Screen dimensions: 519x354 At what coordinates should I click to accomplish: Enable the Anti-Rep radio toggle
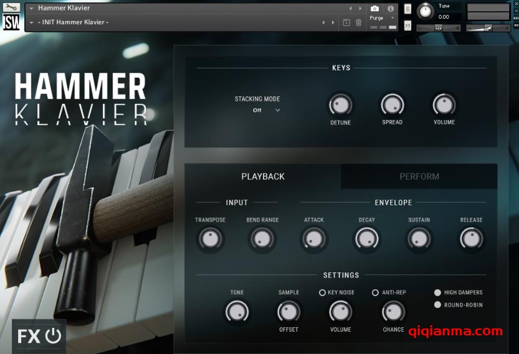click(x=375, y=292)
